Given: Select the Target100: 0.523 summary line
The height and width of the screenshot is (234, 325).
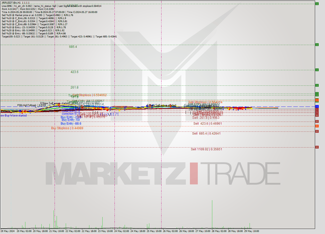Looking at the screenshot, I should point(59,36).
